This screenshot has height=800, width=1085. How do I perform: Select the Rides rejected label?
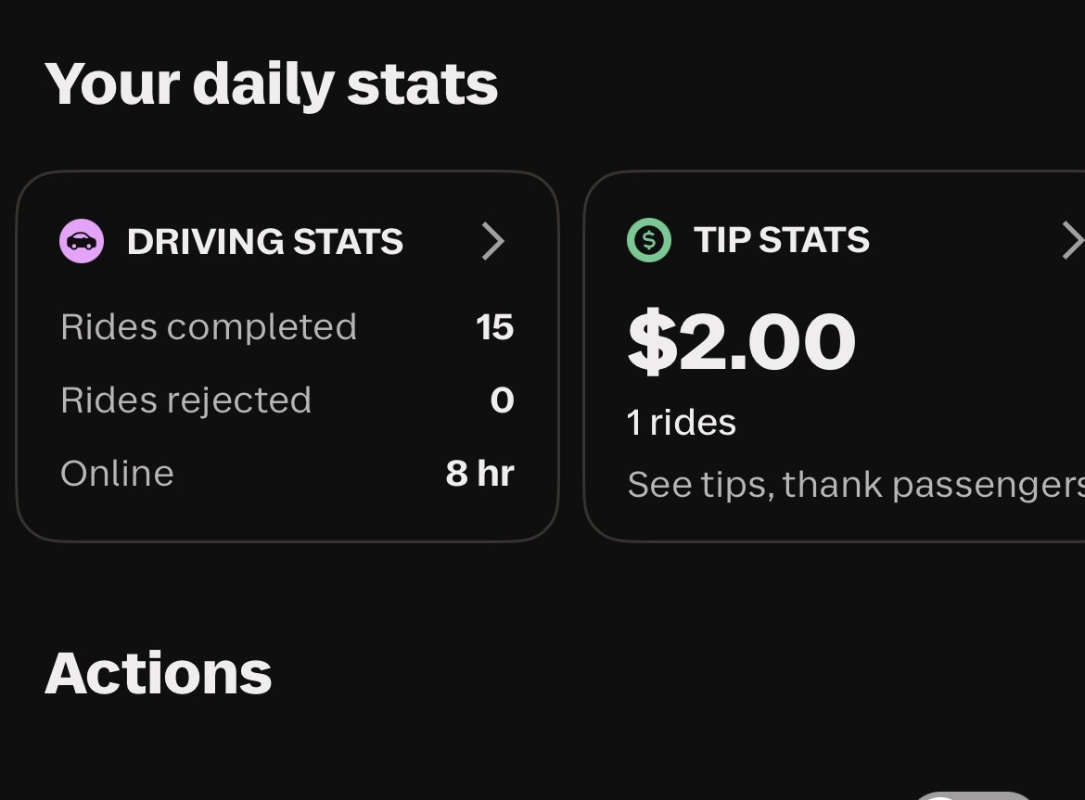tap(186, 400)
